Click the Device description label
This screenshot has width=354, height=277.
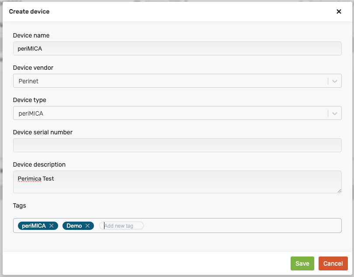pos(39,164)
